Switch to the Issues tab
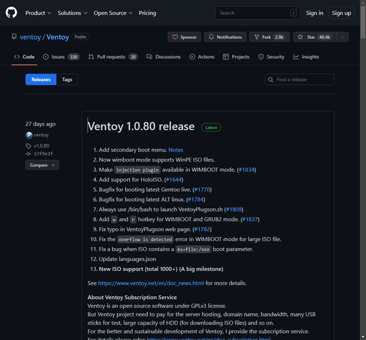Image resolution: width=366 pixels, height=340 pixels. (61, 57)
